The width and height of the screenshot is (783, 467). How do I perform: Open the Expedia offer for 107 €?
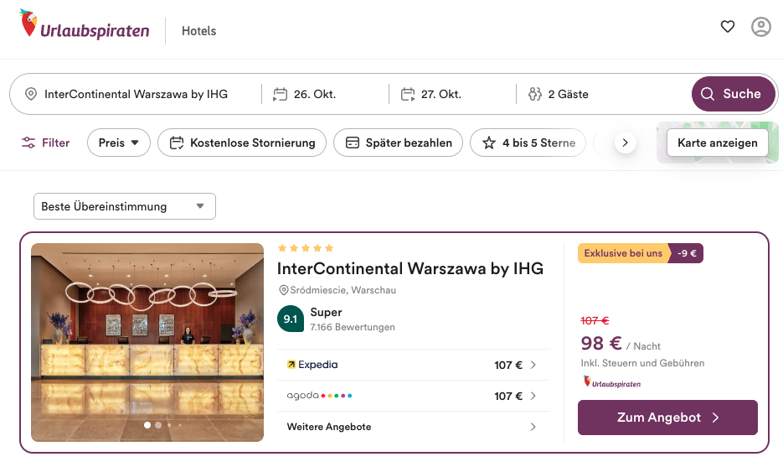(414, 365)
